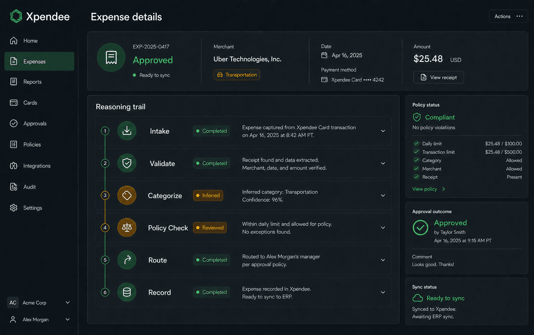The width and height of the screenshot is (534, 335).
Task: Click the Receipt check mark in Policy status
Action: click(x=416, y=177)
